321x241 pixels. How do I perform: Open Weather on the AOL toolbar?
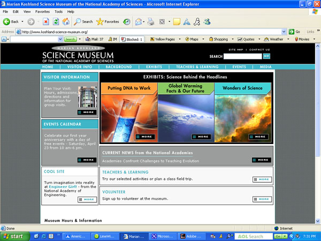pos(273,39)
